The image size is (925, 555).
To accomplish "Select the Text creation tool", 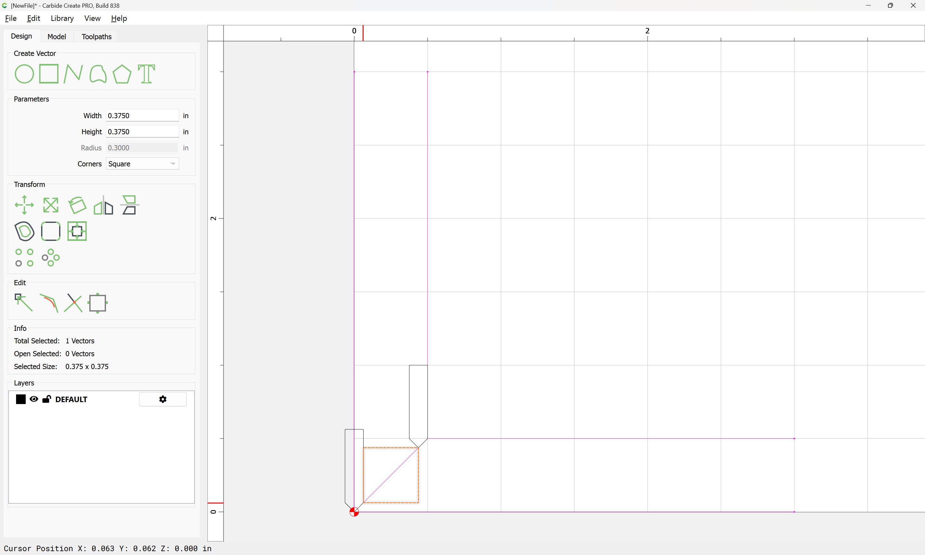I will coord(146,74).
